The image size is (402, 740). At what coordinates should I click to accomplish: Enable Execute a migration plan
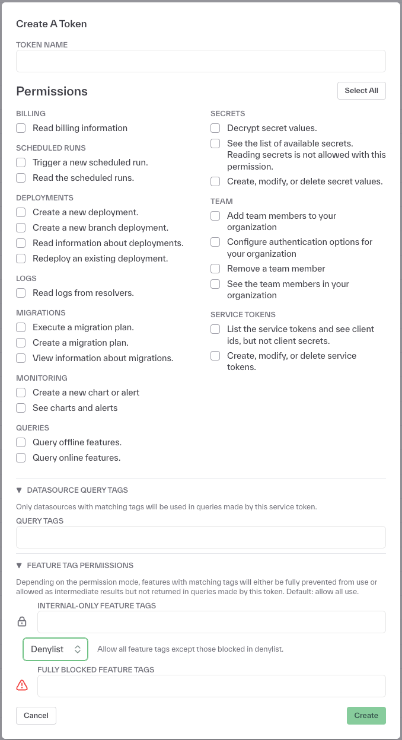point(21,327)
